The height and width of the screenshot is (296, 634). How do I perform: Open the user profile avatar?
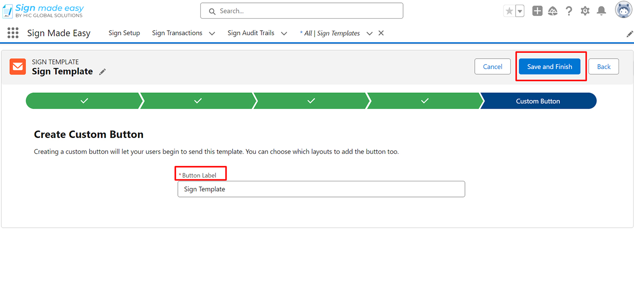(x=624, y=10)
